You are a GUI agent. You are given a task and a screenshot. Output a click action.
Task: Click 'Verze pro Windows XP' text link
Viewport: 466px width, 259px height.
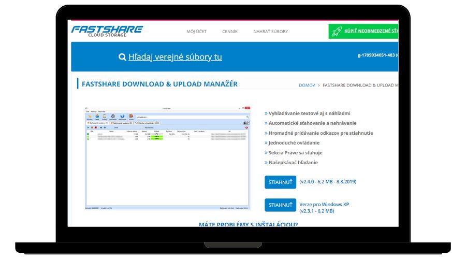324,205
